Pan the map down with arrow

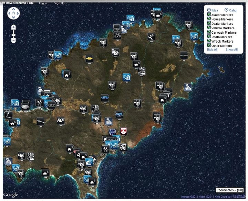13,17
